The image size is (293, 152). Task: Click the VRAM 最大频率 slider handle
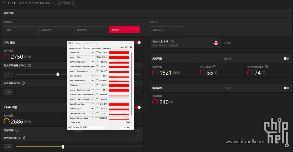(63, 147)
